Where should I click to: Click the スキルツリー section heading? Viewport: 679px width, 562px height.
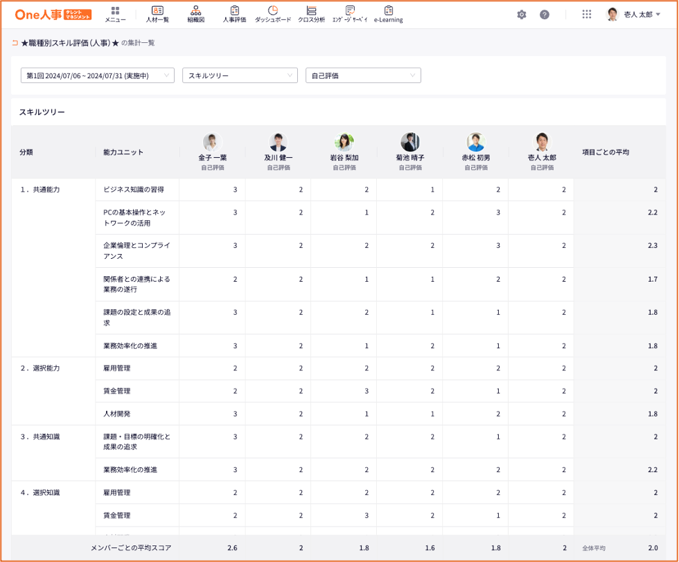(x=42, y=112)
